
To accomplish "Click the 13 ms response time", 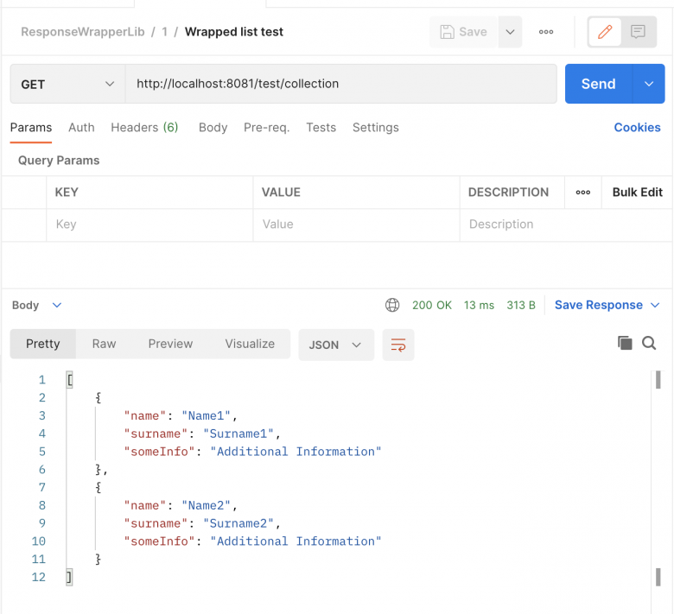I will coord(479,305).
